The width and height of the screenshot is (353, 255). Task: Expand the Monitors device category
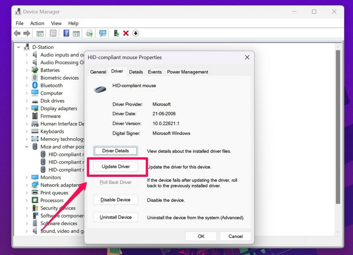point(26,177)
